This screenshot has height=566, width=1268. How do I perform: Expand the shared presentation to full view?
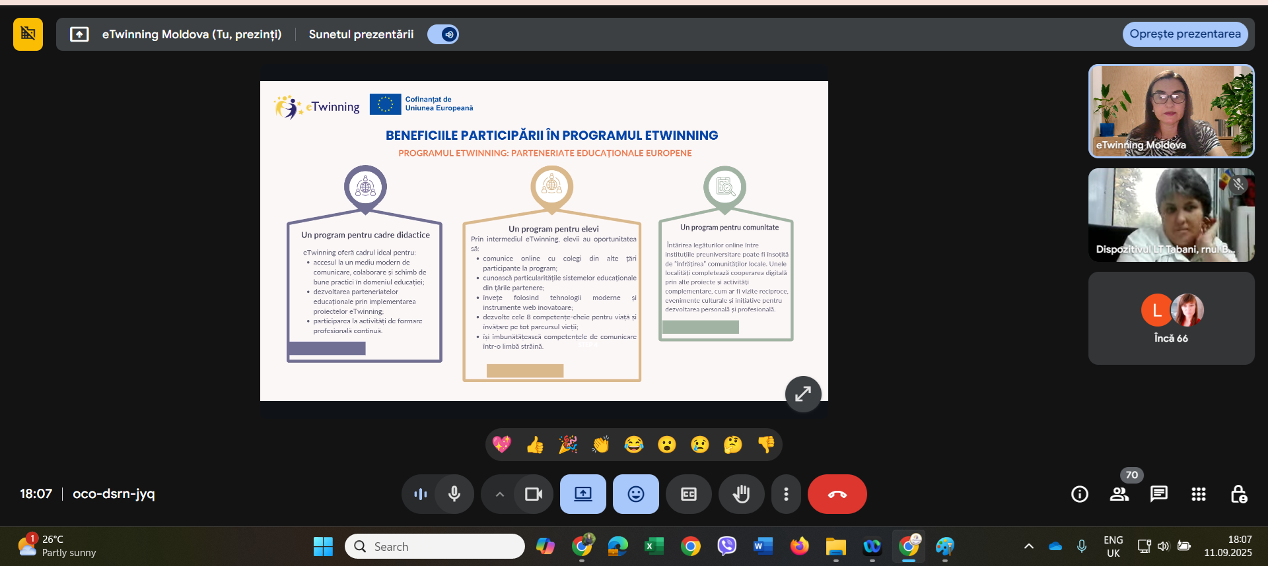click(803, 394)
